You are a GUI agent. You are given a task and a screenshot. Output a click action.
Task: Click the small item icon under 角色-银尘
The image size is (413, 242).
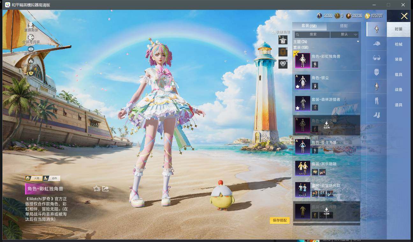pos(315,86)
